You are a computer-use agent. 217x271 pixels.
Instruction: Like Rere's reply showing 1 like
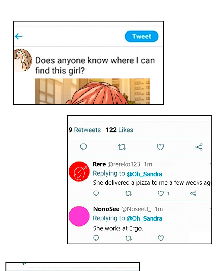click(161, 193)
